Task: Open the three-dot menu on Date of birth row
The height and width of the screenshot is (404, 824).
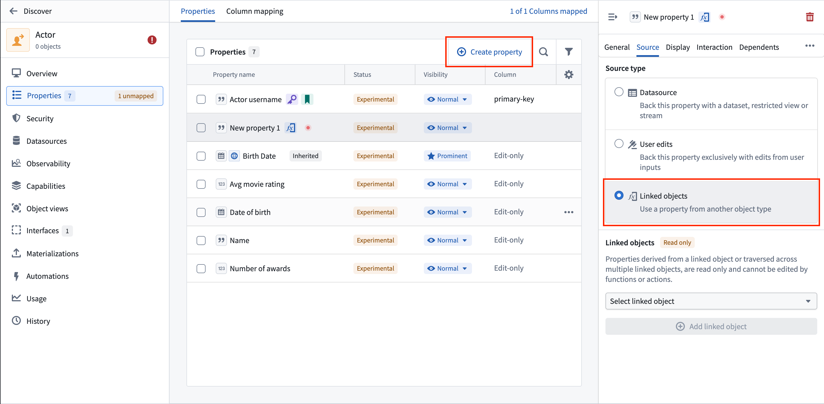Action: [x=568, y=212]
